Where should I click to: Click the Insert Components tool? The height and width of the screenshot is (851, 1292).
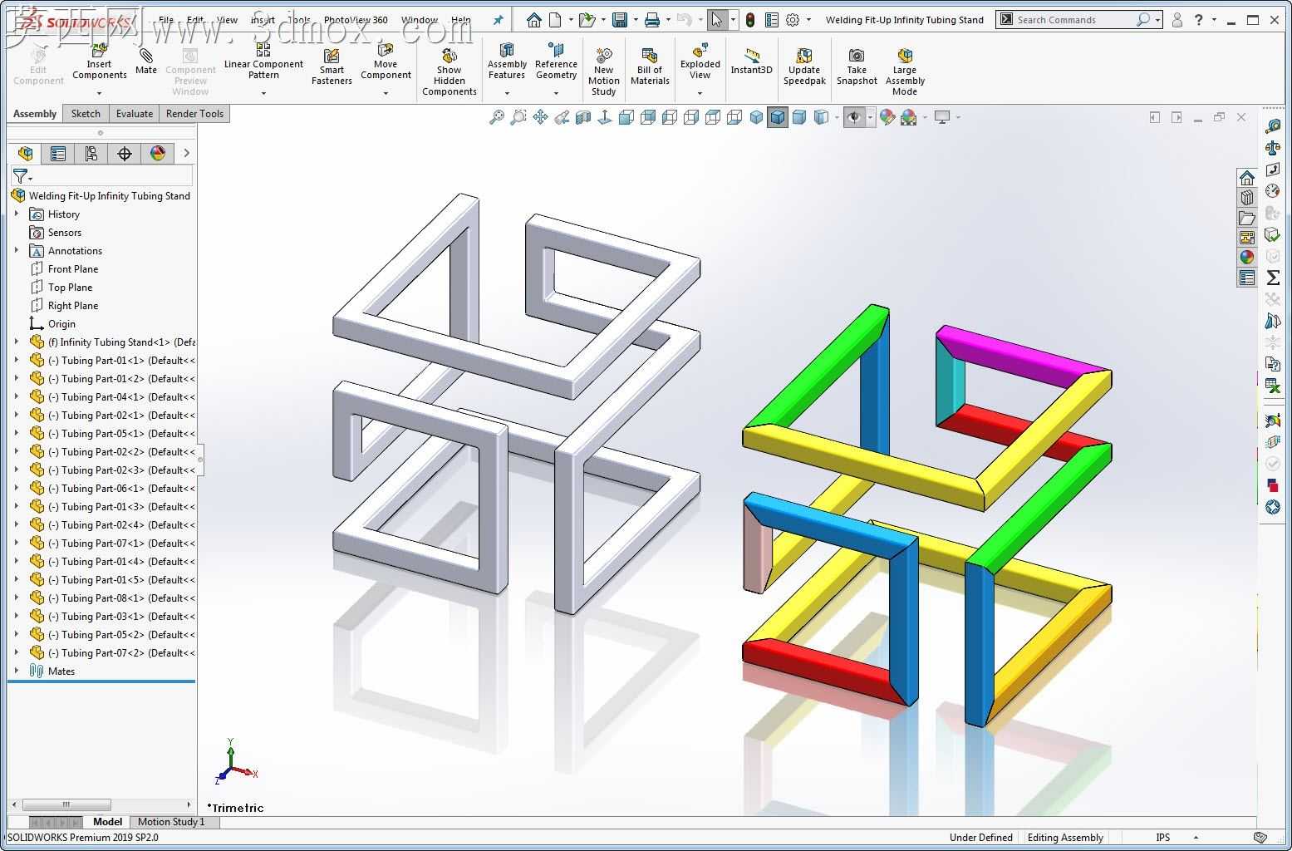[x=99, y=61]
